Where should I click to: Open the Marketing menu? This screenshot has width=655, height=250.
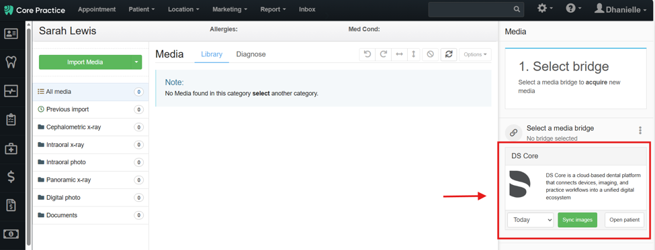point(230,9)
